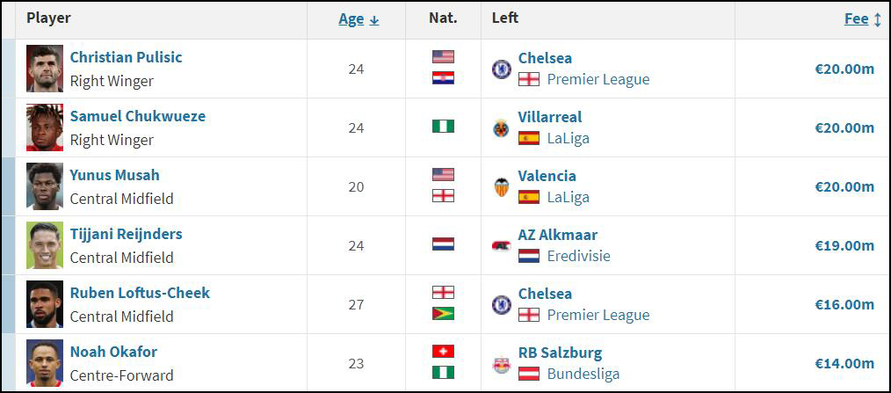The width and height of the screenshot is (891, 393).
Task: Click Noah Okafor's portrait thumbnail
Action: 45,363
